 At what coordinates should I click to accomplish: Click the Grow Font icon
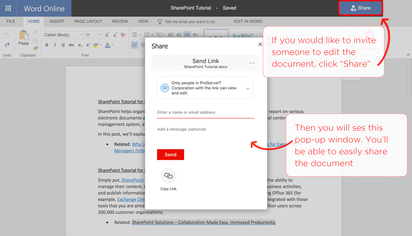pyautogui.click(x=107, y=35)
